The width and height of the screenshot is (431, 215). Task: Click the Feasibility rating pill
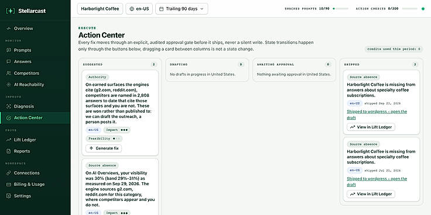tap(104, 139)
